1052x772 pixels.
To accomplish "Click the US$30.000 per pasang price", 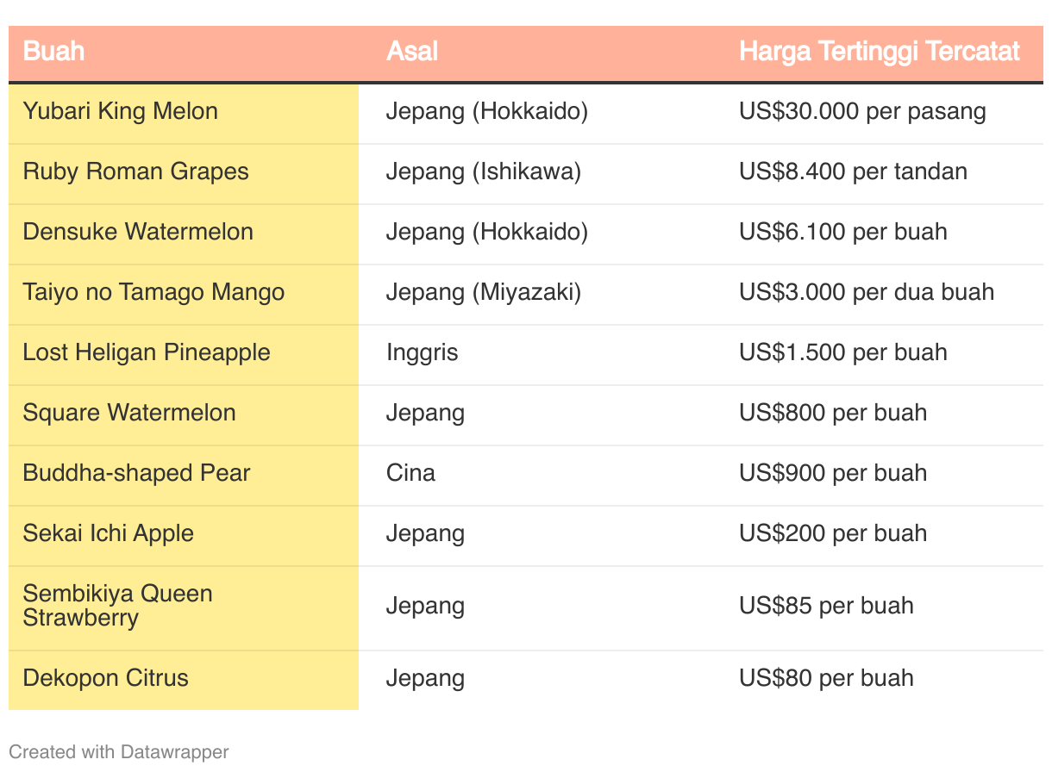I will 862,112.
